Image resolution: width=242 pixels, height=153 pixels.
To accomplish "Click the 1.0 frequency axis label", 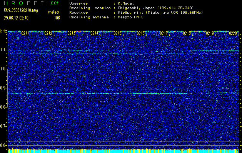I will pos(3,69).
